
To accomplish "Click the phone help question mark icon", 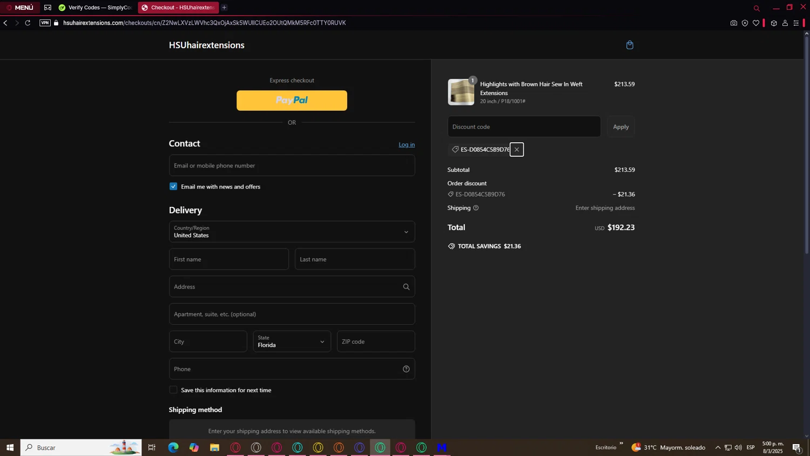I will pyautogui.click(x=406, y=369).
